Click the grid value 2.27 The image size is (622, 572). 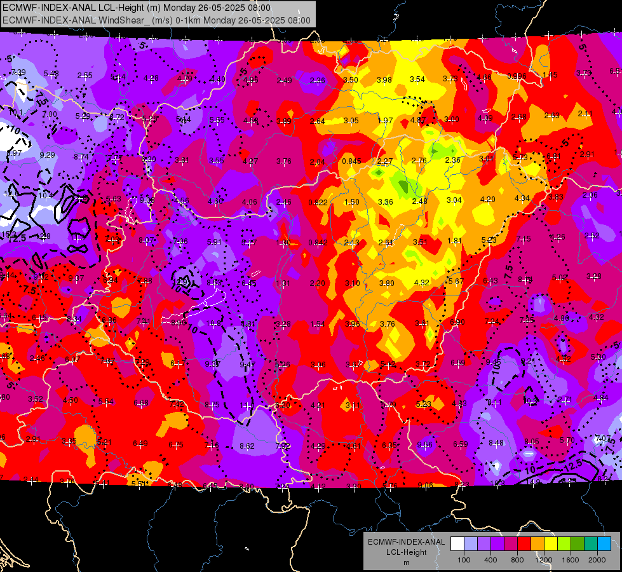tap(385, 161)
